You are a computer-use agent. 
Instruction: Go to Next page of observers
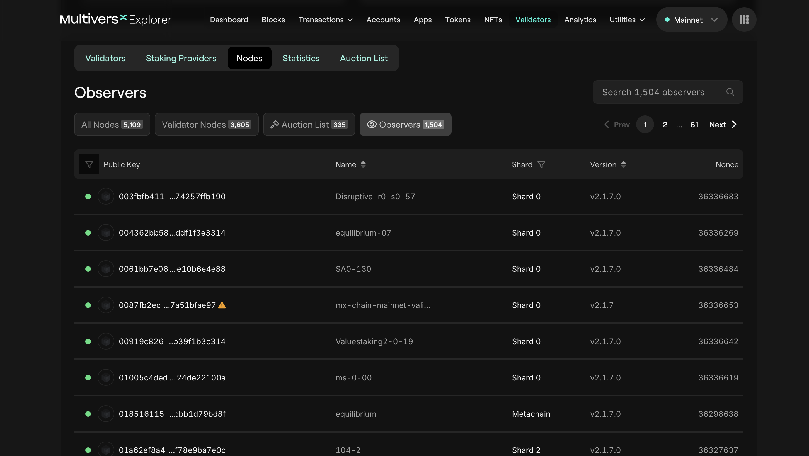(723, 125)
